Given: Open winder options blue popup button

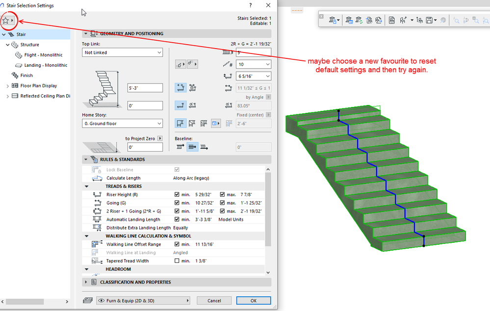Looking at the screenshot, I should (x=216, y=123).
